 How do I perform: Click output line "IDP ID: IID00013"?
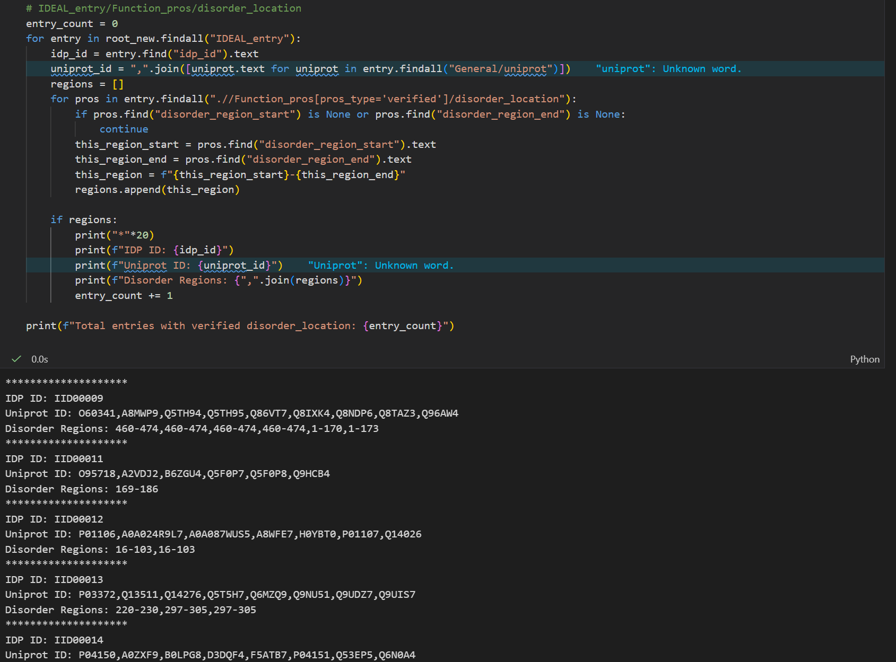(x=54, y=580)
